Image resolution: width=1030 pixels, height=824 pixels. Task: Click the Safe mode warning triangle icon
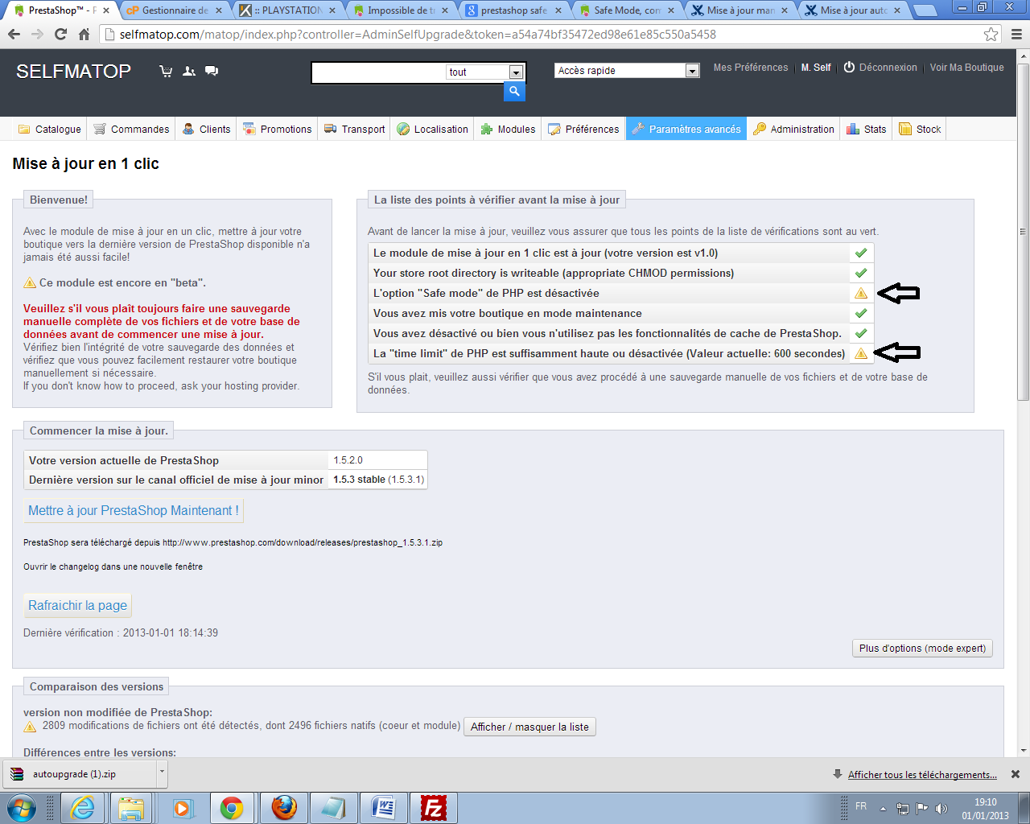pos(861,294)
